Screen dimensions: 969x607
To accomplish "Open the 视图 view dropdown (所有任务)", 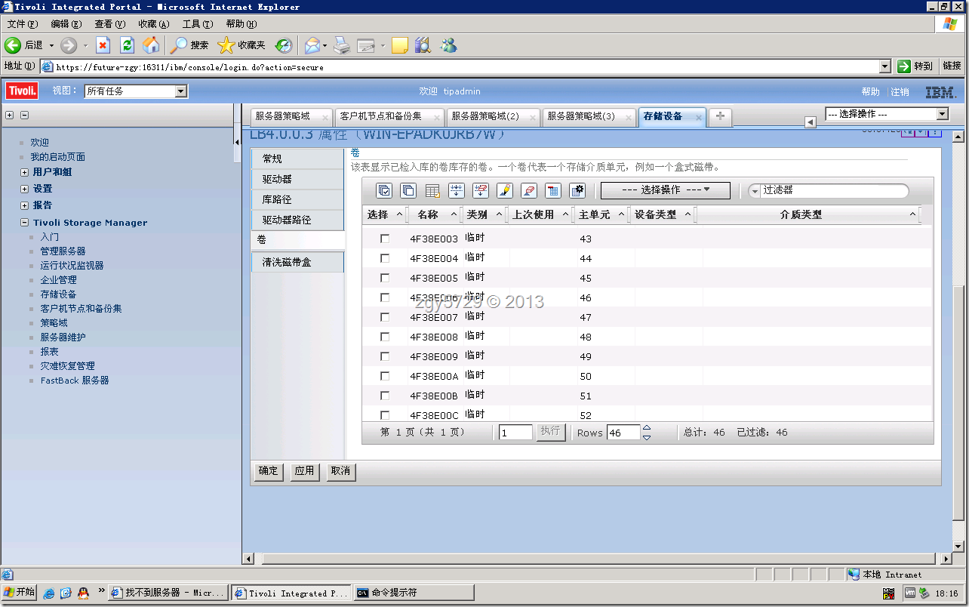I will coord(136,91).
